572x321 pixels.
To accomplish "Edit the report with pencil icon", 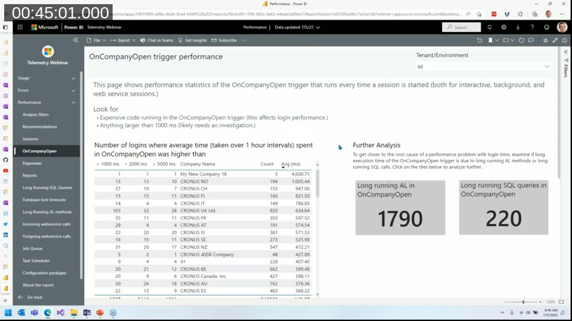I will tap(555, 40).
